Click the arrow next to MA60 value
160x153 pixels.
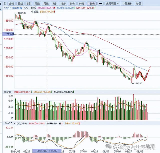tap(74, 8)
